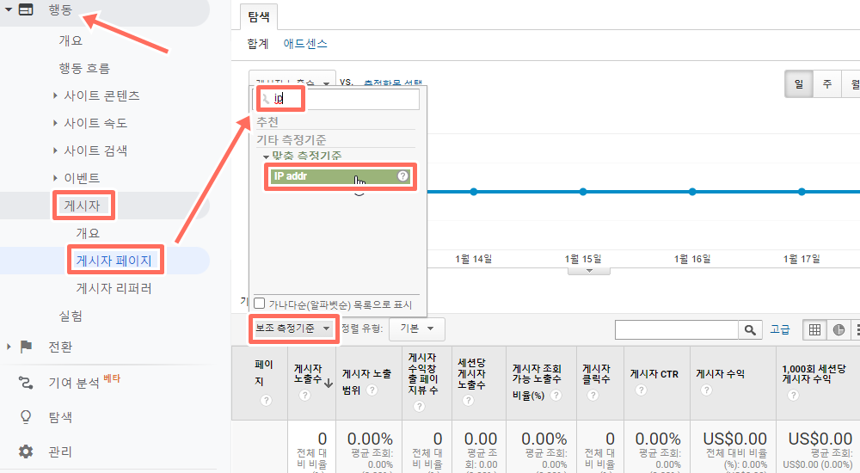
Task: Expand 사이트 콘텐츠 submenu
Action: pos(55,95)
